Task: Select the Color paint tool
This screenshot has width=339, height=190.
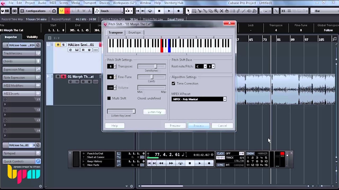Action: tap(255, 11)
